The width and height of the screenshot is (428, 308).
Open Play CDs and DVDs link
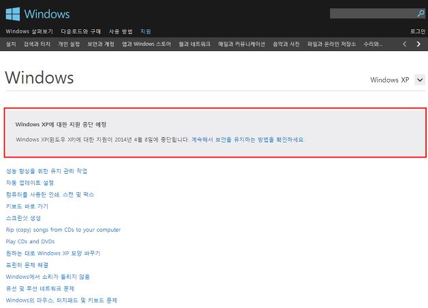(x=30, y=241)
